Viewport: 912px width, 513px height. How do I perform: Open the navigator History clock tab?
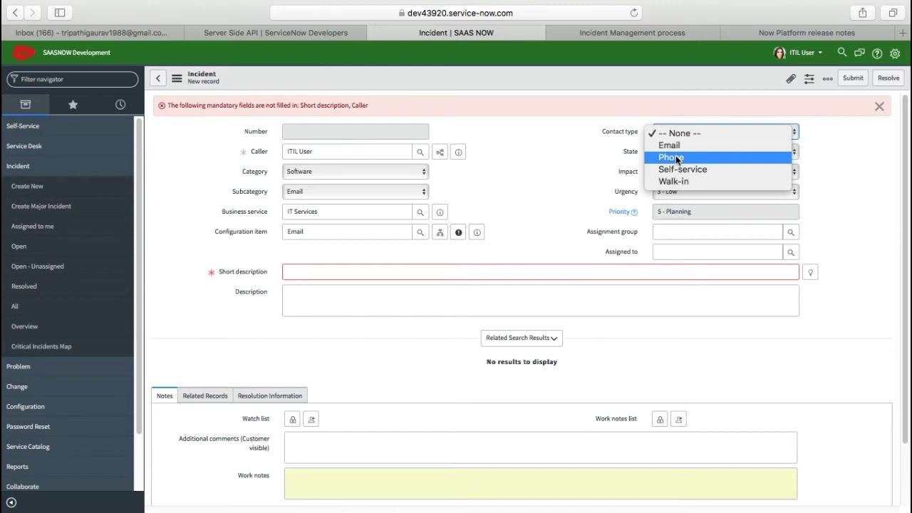[120, 104]
